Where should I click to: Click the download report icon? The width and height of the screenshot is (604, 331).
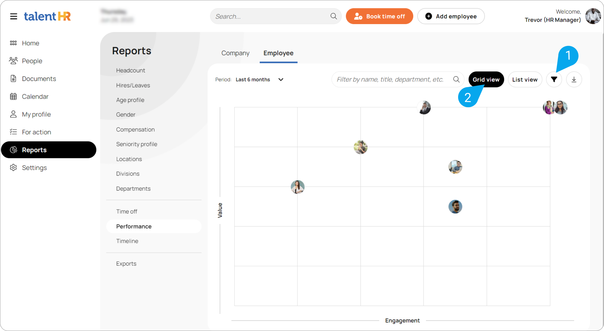[574, 79]
